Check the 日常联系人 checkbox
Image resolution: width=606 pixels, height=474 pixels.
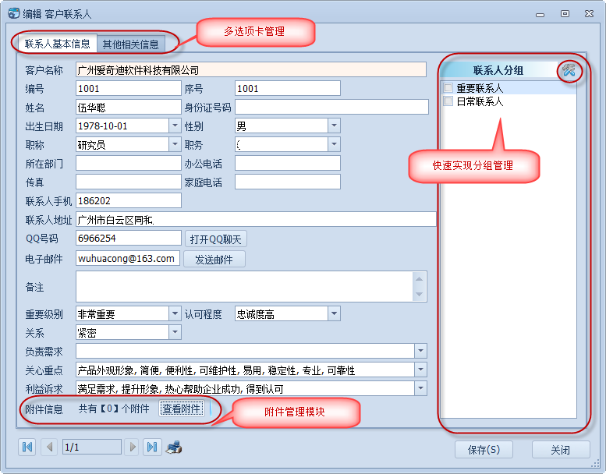448,101
